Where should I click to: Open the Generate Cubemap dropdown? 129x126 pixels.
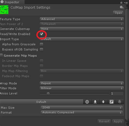(82, 29)
